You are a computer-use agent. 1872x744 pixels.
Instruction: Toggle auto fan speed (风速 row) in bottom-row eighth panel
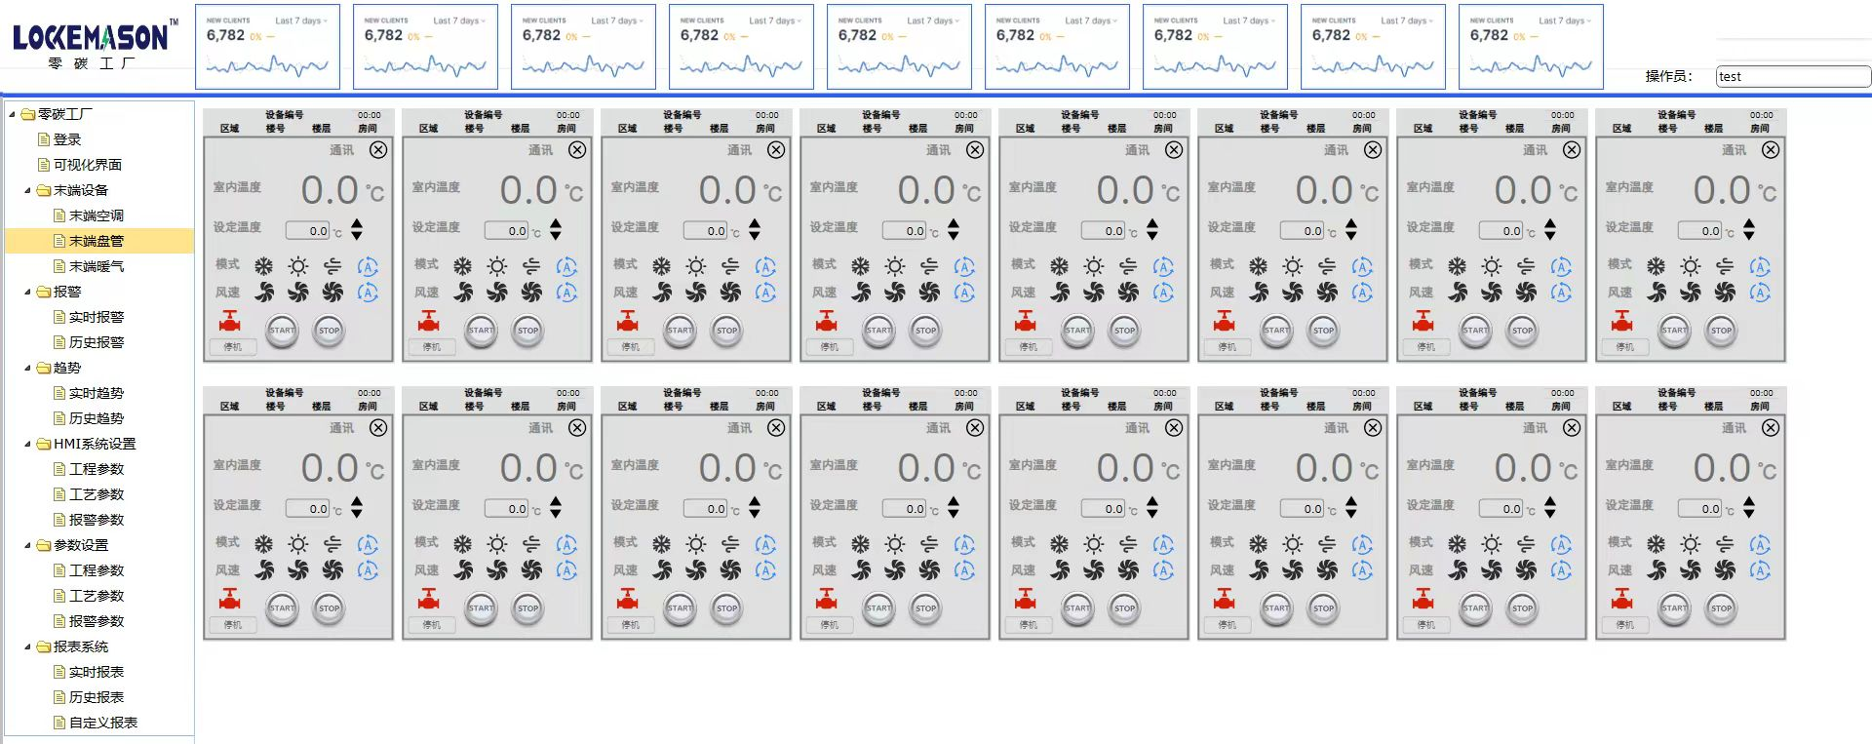1760,569
